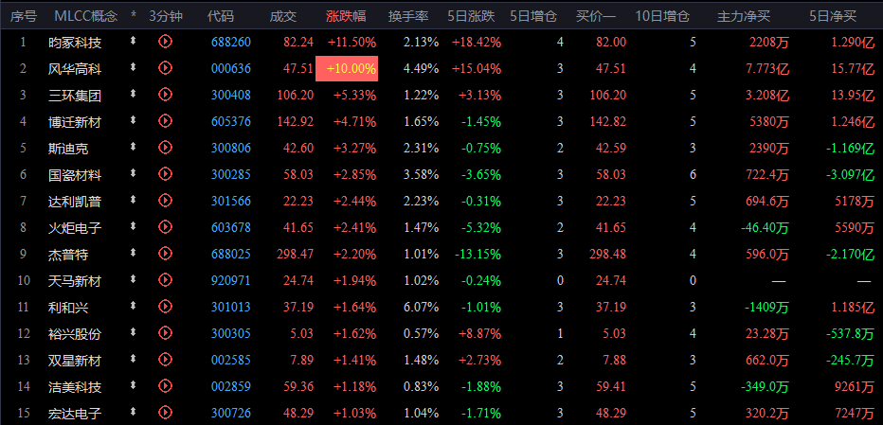Image resolution: width=883 pixels, height=425 pixels.
Task: Click the play icon in 杰普特 row
Action: [165, 254]
